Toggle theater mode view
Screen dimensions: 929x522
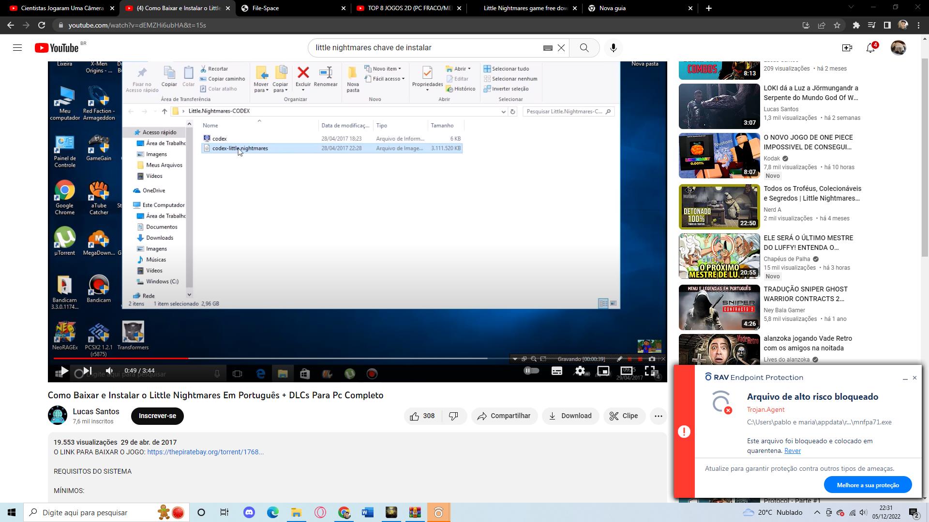point(627,371)
